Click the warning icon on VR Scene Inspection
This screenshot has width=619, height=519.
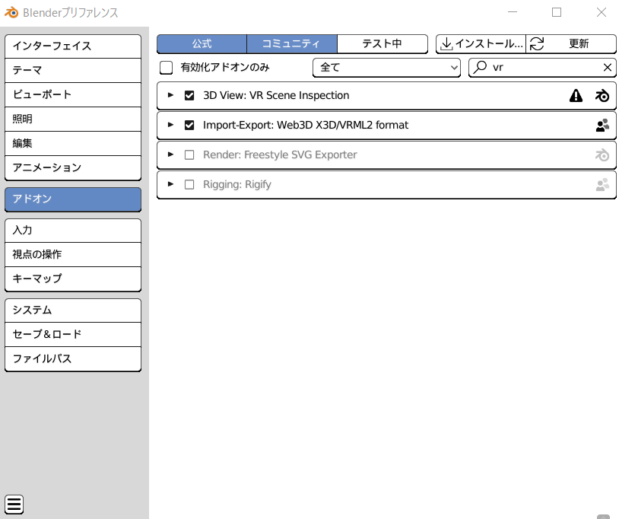point(576,96)
